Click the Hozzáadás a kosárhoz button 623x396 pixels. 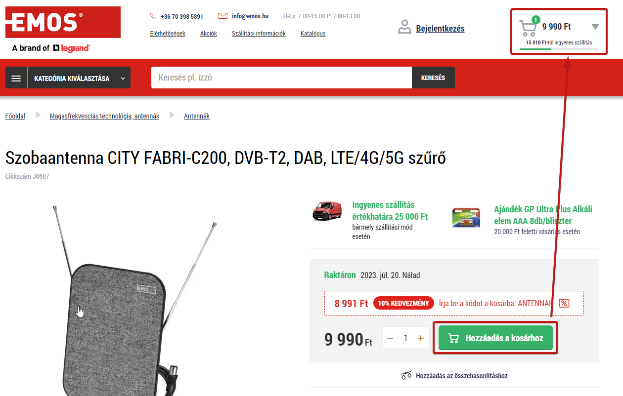pos(495,338)
